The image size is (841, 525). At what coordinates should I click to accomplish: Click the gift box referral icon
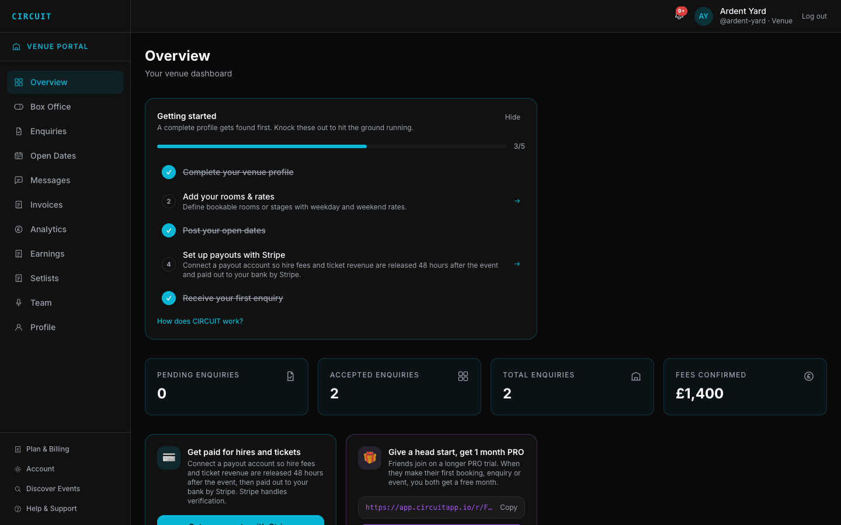pos(370,458)
